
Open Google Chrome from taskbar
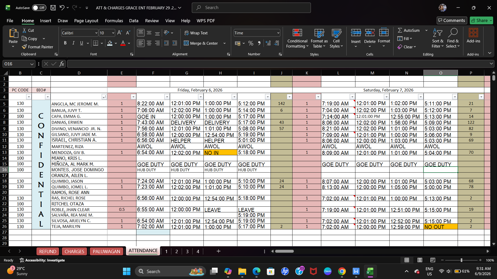342,272
